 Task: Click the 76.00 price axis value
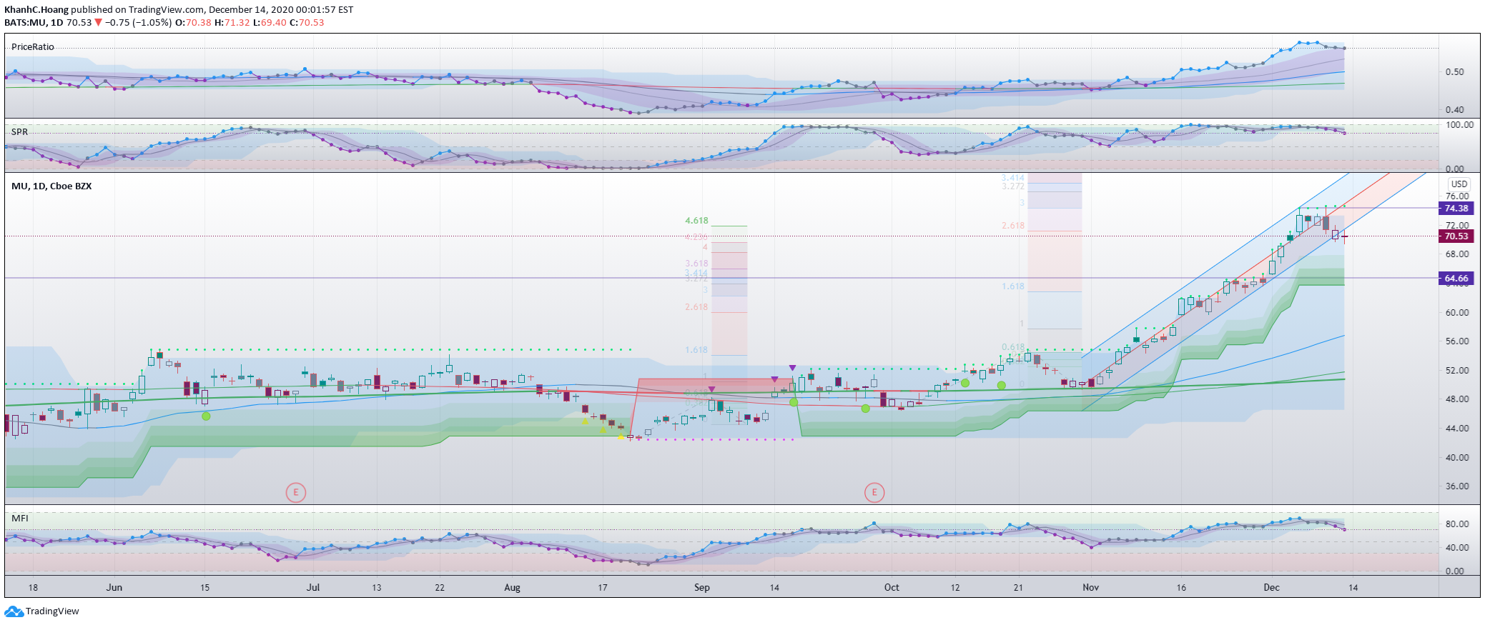[1457, 196]
